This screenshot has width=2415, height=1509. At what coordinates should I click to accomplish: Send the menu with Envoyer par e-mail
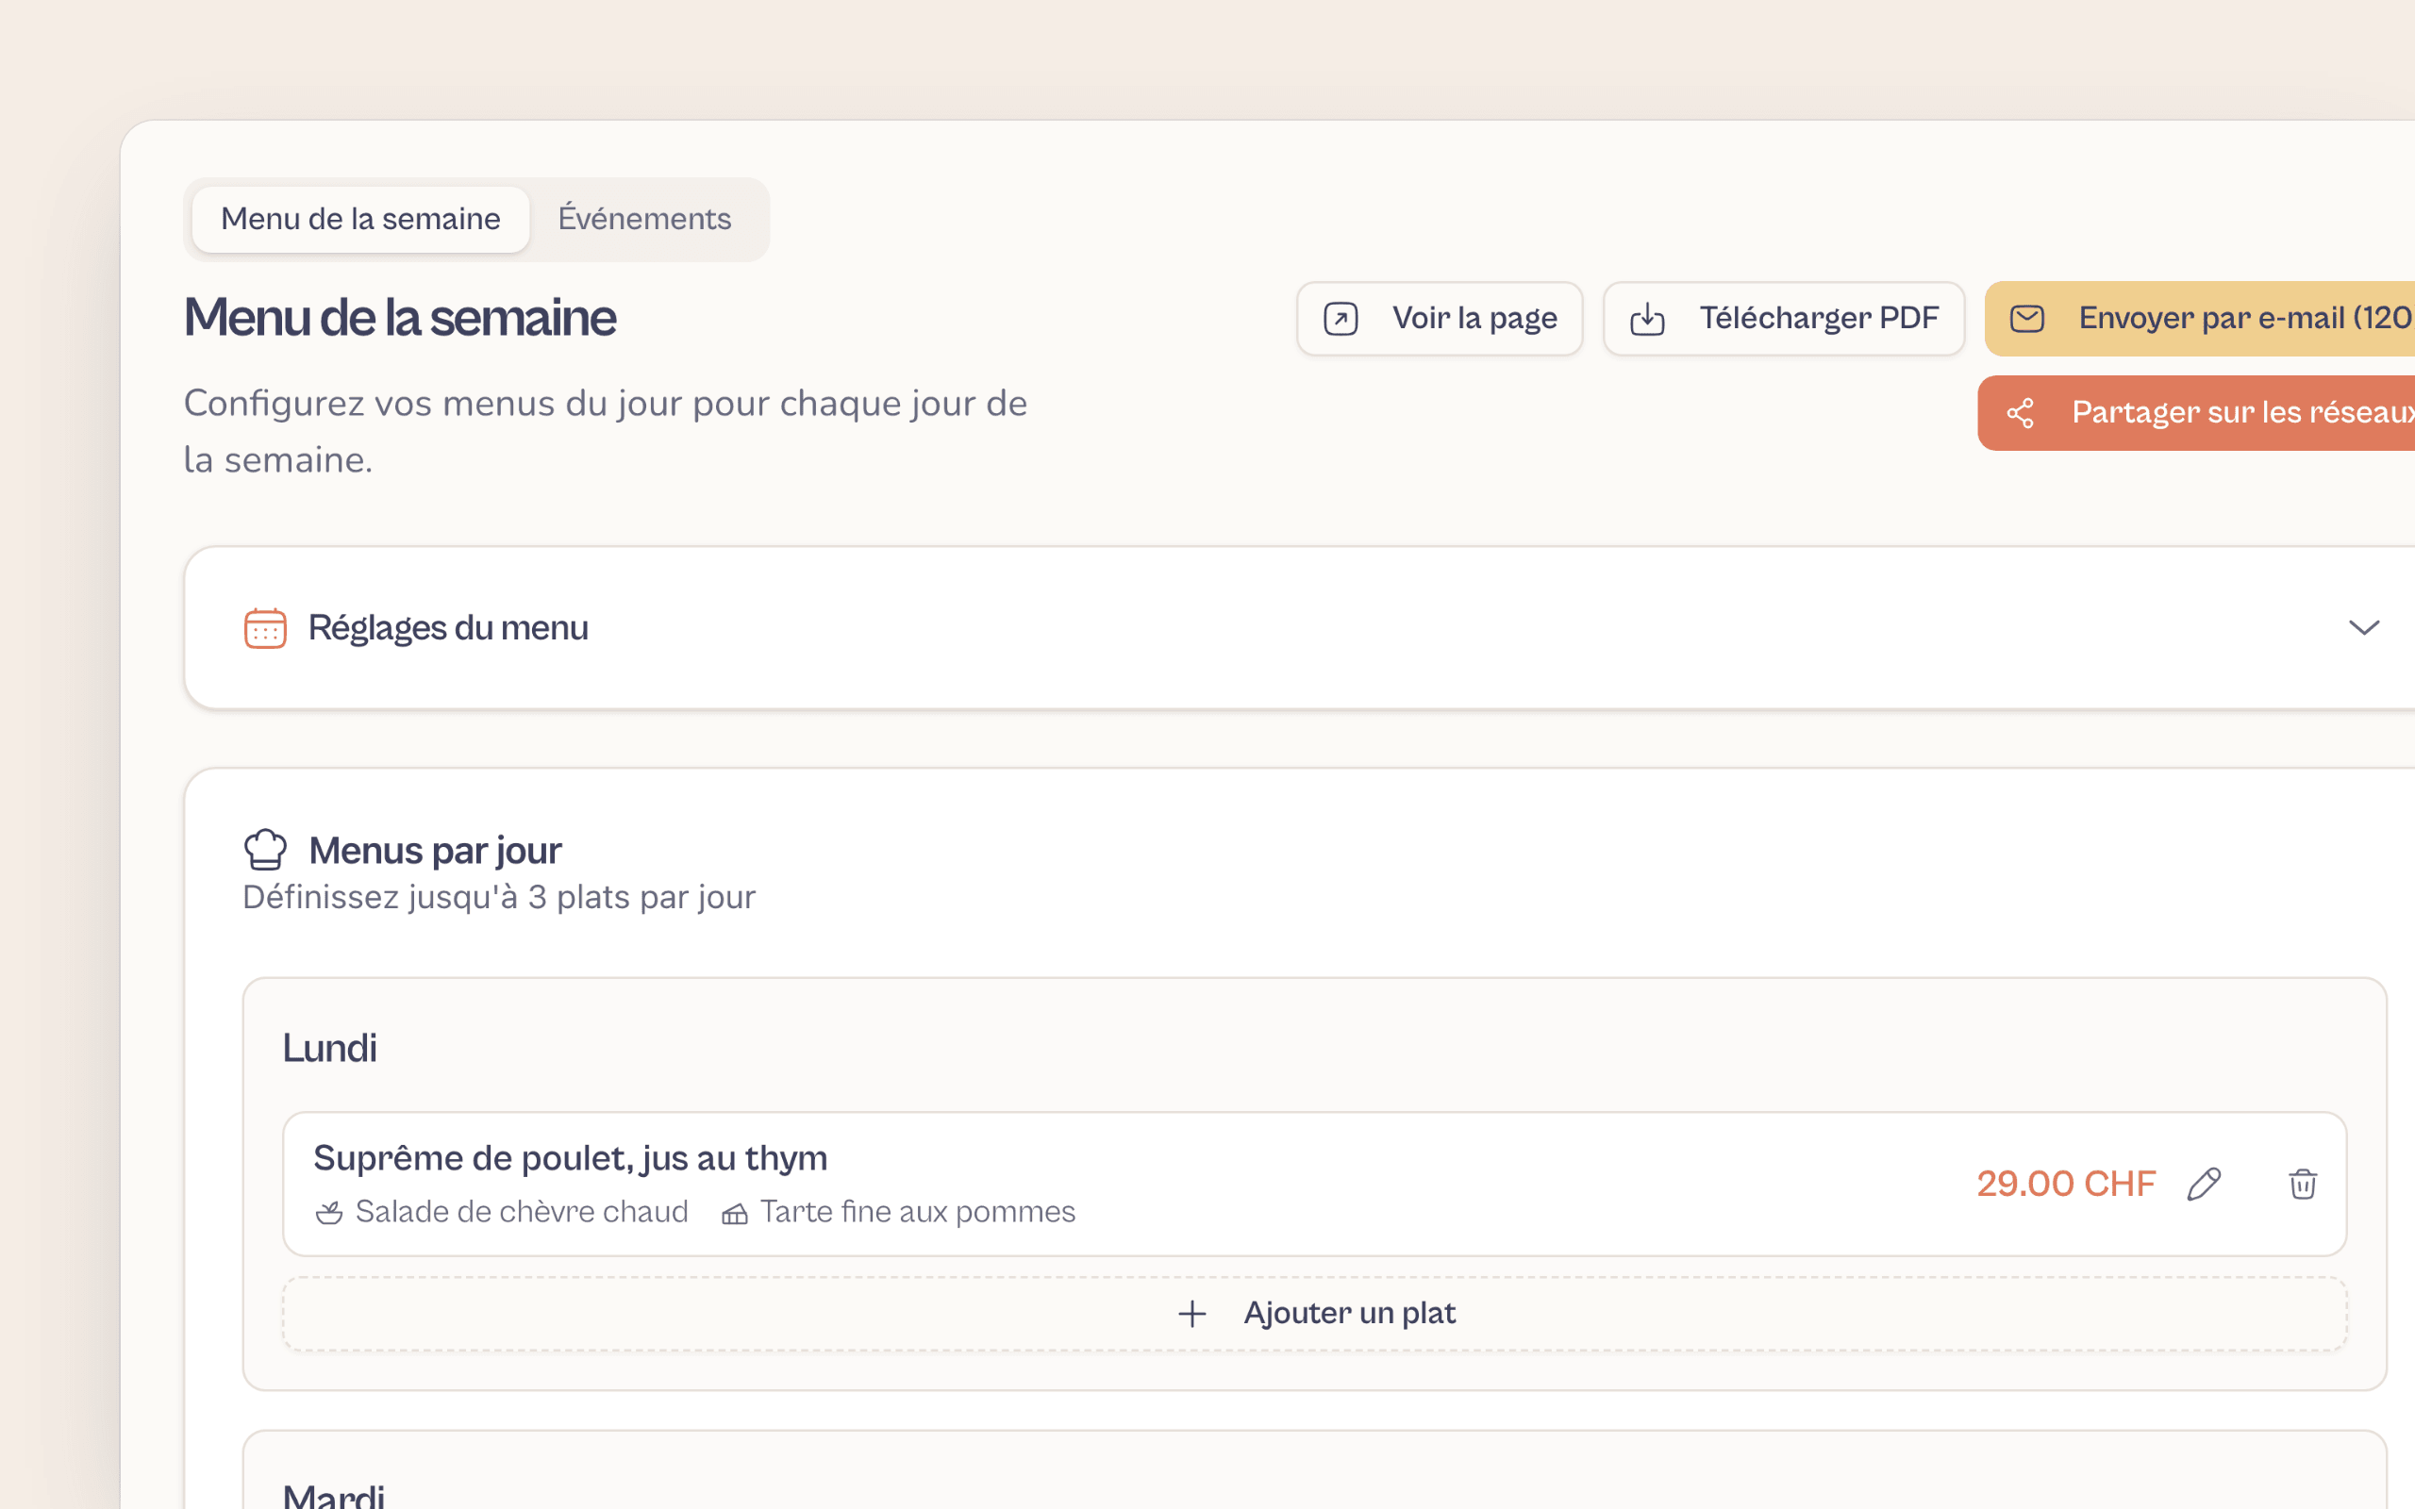tap(2200, 319)
